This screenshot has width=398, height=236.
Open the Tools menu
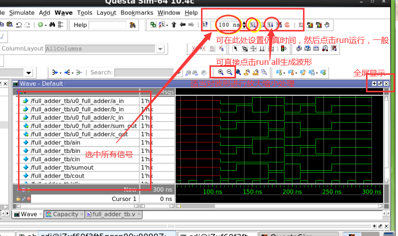pos(84,12)
